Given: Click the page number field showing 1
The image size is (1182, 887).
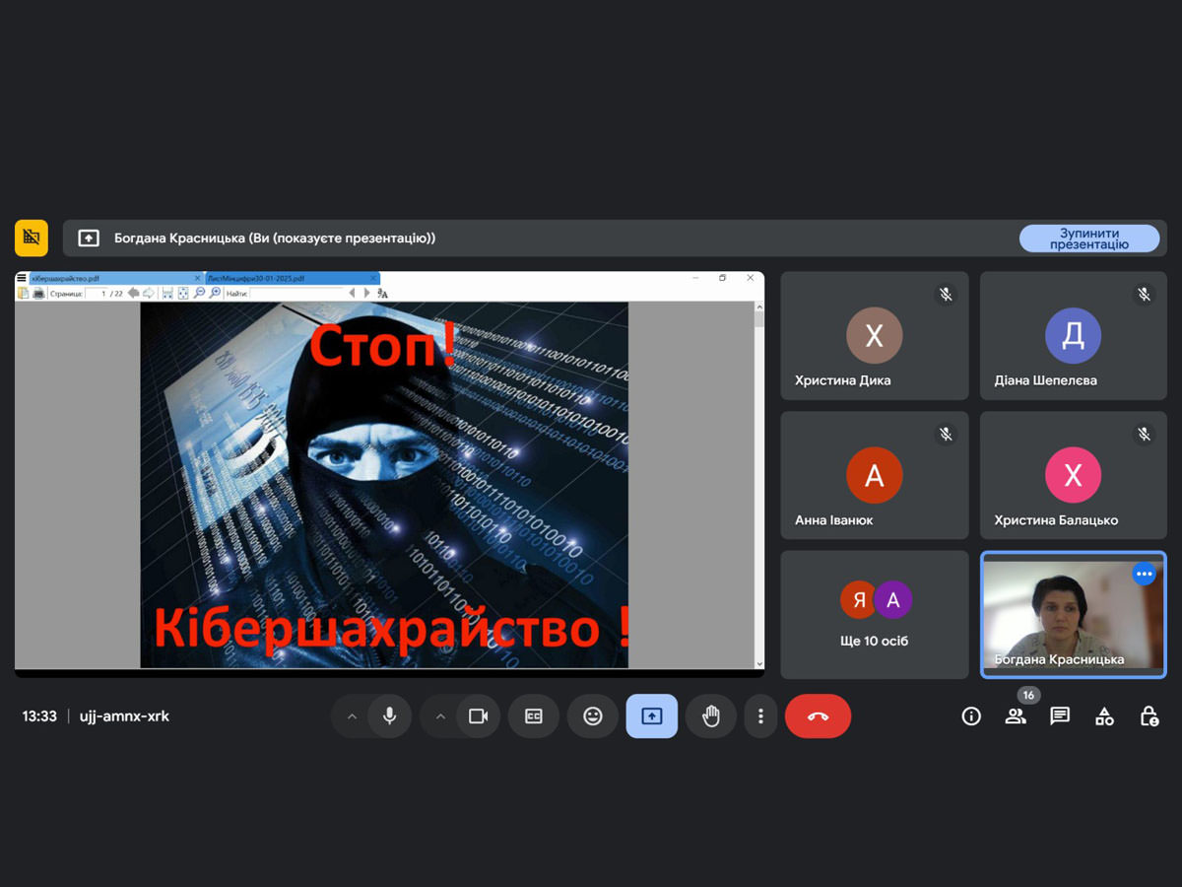Looking at the screenshot, I should tap(97, 293).
